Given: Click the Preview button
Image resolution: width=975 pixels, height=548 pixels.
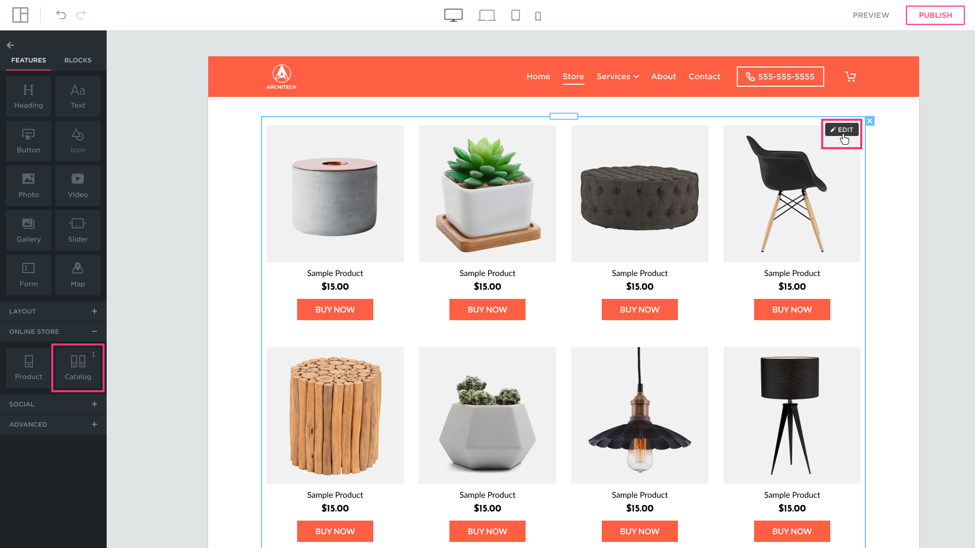Looking at the screenshot, I should [x=871, y=15].
